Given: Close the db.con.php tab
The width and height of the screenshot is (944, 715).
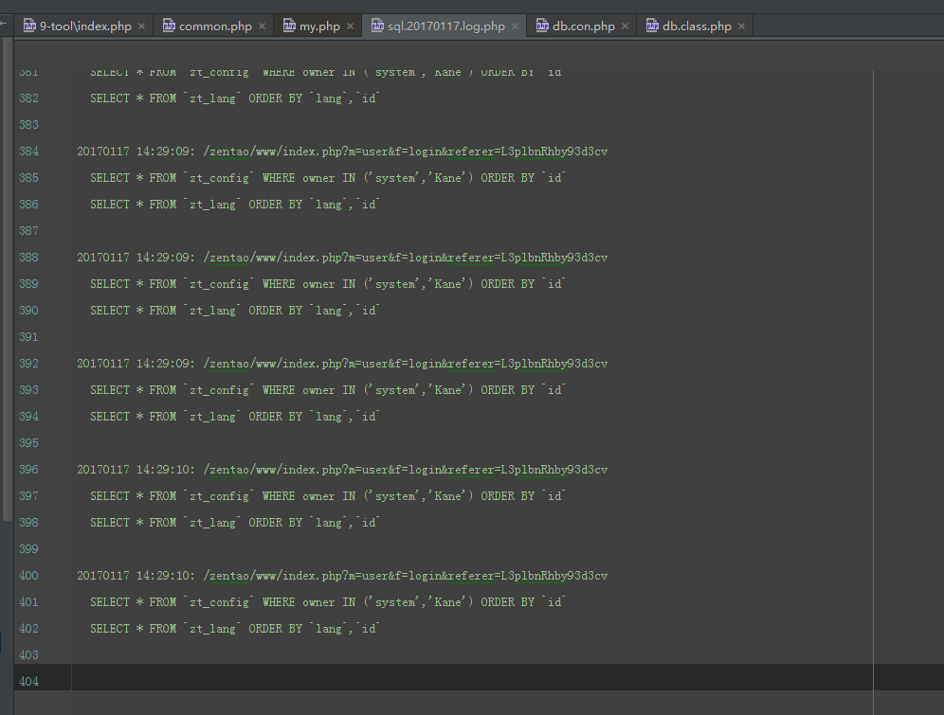Looking at the screenshot, I should pos(625,27).
